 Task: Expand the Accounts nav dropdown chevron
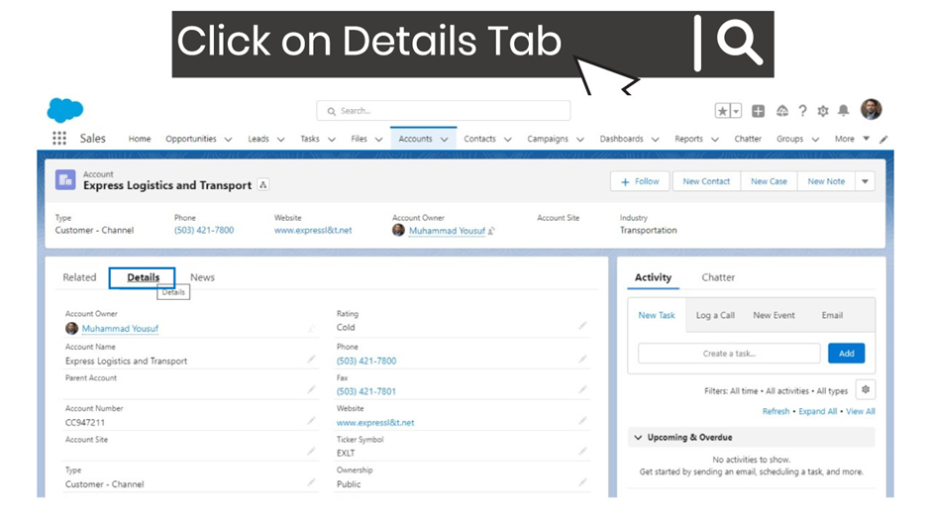pyautogui.click(x=444, y=139)
